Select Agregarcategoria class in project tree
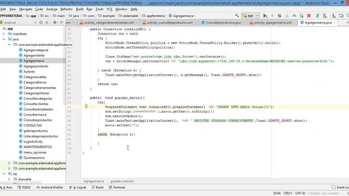The height and width of the screenshot is (196, 349). (x=36, y=50)
